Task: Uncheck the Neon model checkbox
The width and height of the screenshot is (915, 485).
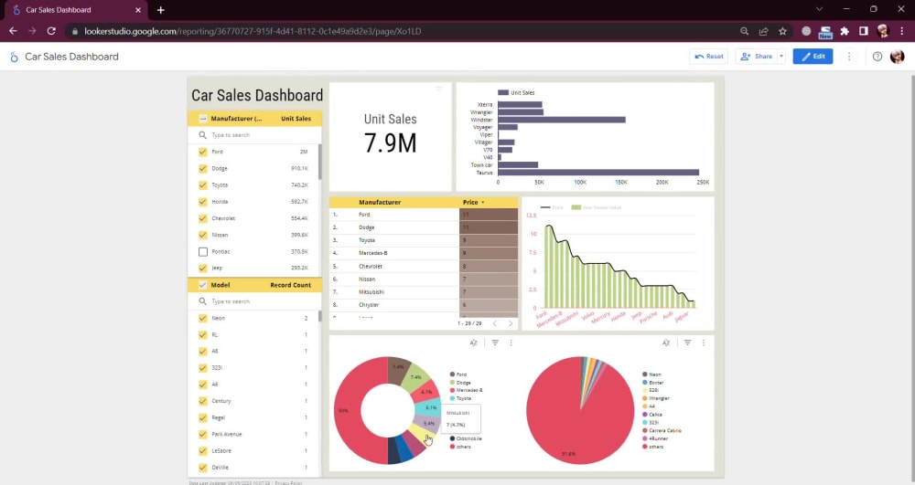Action: (202, 318)
